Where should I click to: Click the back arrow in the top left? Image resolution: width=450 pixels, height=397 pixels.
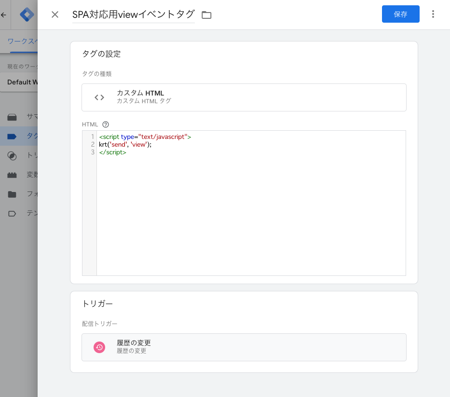coord(3,14)
